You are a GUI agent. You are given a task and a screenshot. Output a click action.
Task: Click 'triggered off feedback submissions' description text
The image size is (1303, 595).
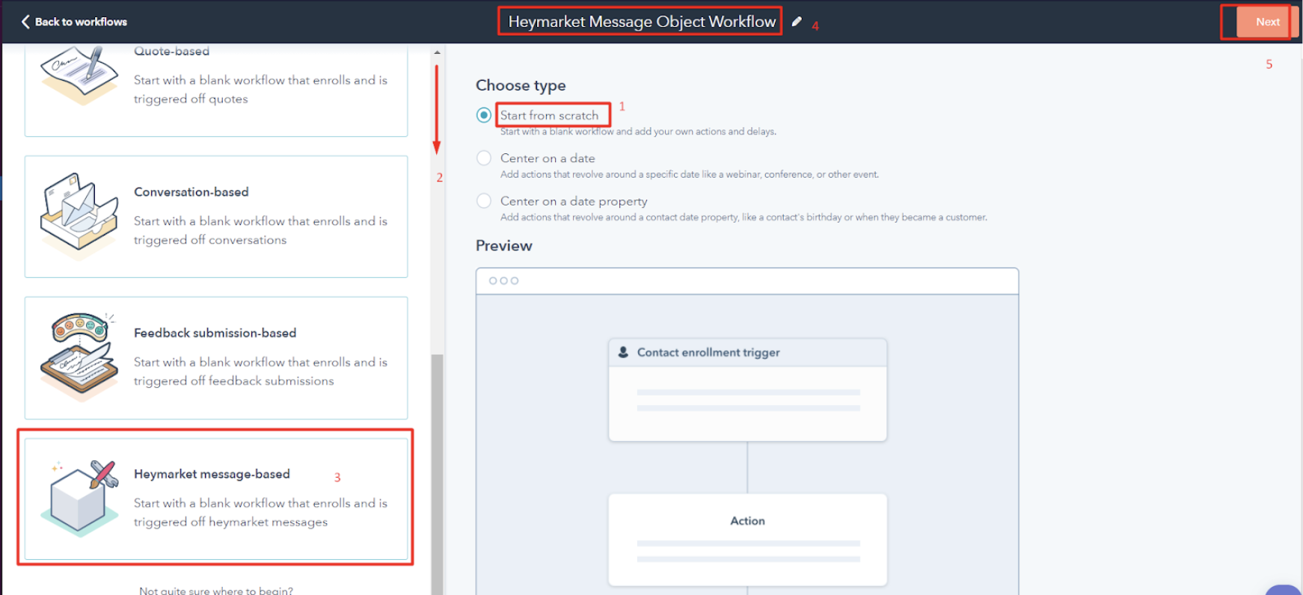(234, 381)
